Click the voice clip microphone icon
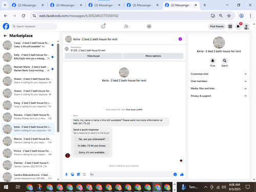 point(67,175)
